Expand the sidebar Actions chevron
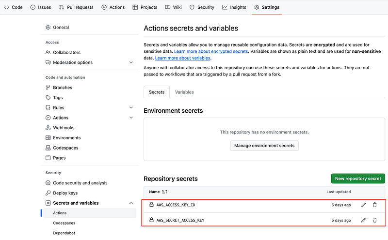This screenshot has height=240, width=388. click(x=131, y=118)
